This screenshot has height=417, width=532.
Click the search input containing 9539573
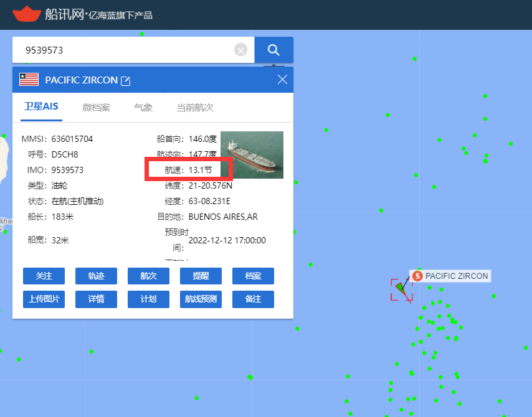tap(125, 50)
